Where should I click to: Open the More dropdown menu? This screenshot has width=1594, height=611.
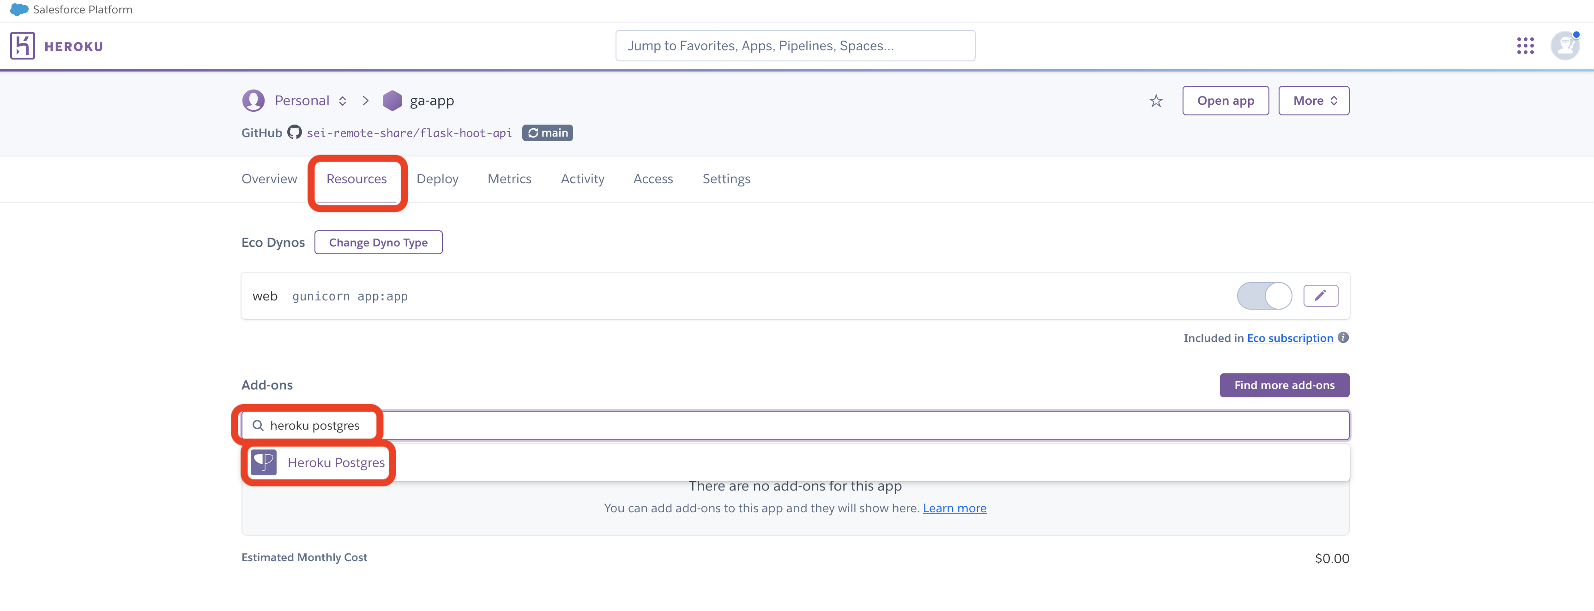tap(1313, 101)
